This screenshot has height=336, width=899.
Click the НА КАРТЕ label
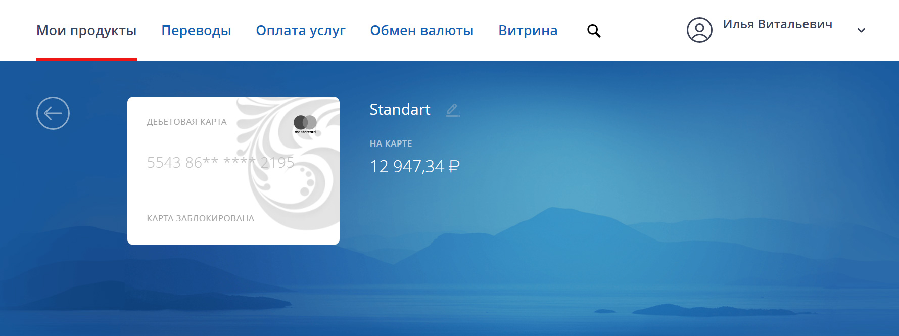point(391,143)
